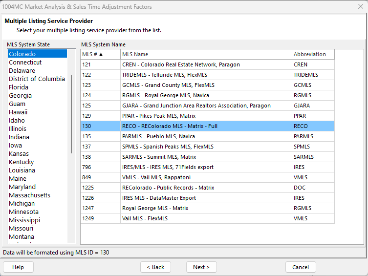Screen dimensions: 368x276
Task: Select IRES MLS - DataMaster Export row
Action: tap(208, 198)
